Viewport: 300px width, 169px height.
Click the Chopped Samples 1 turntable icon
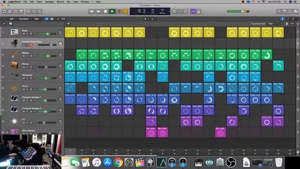[15, 99]
